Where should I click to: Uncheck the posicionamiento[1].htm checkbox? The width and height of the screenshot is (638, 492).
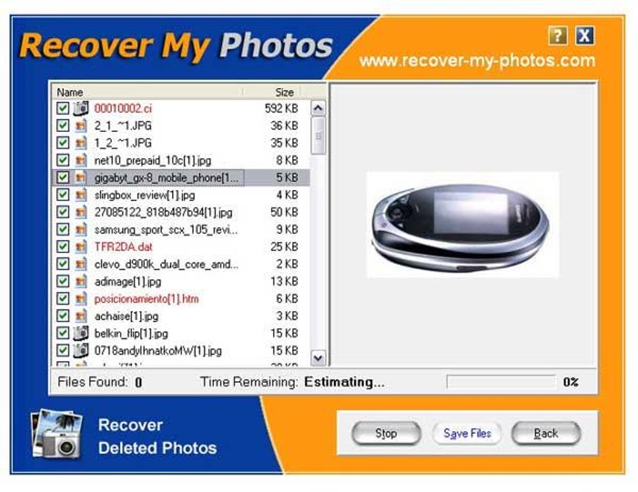63,298
